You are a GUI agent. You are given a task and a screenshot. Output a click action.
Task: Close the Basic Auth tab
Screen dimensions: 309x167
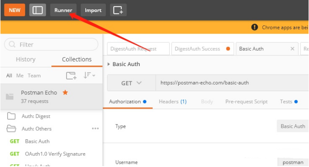coord(292,49)
